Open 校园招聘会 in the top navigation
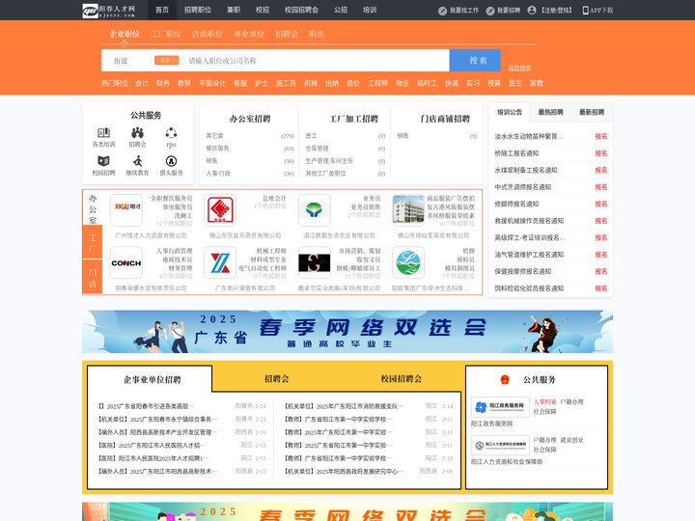This screenshot has height=521, width=695. pos(301,10)
